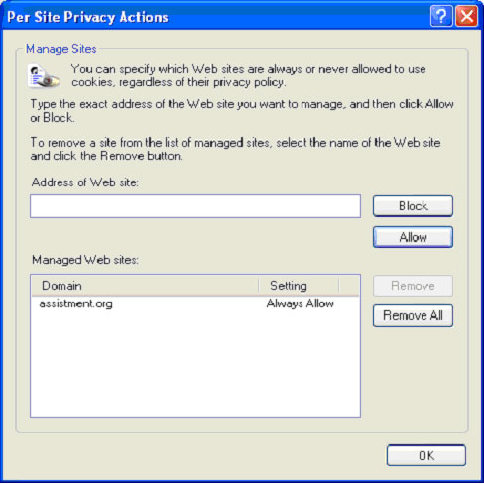Click the privacy cookie document icon
The image size is (484, 484).
(x=44, y=76)
